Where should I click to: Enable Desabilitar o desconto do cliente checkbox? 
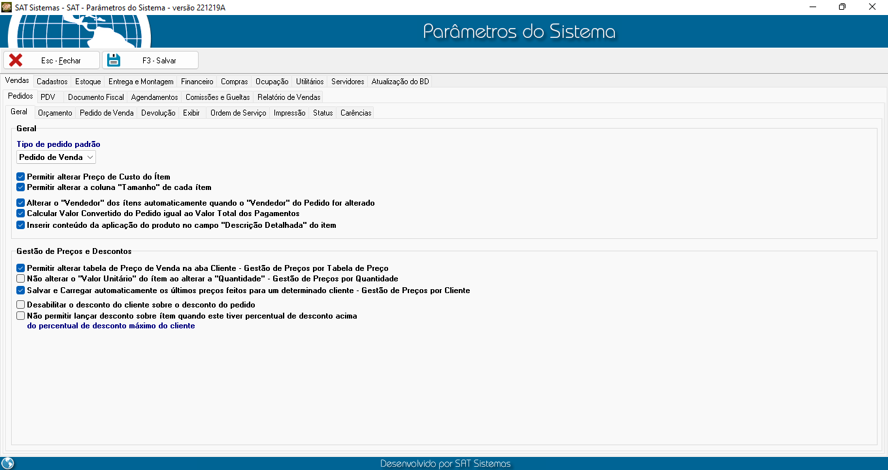pos(21,305)
